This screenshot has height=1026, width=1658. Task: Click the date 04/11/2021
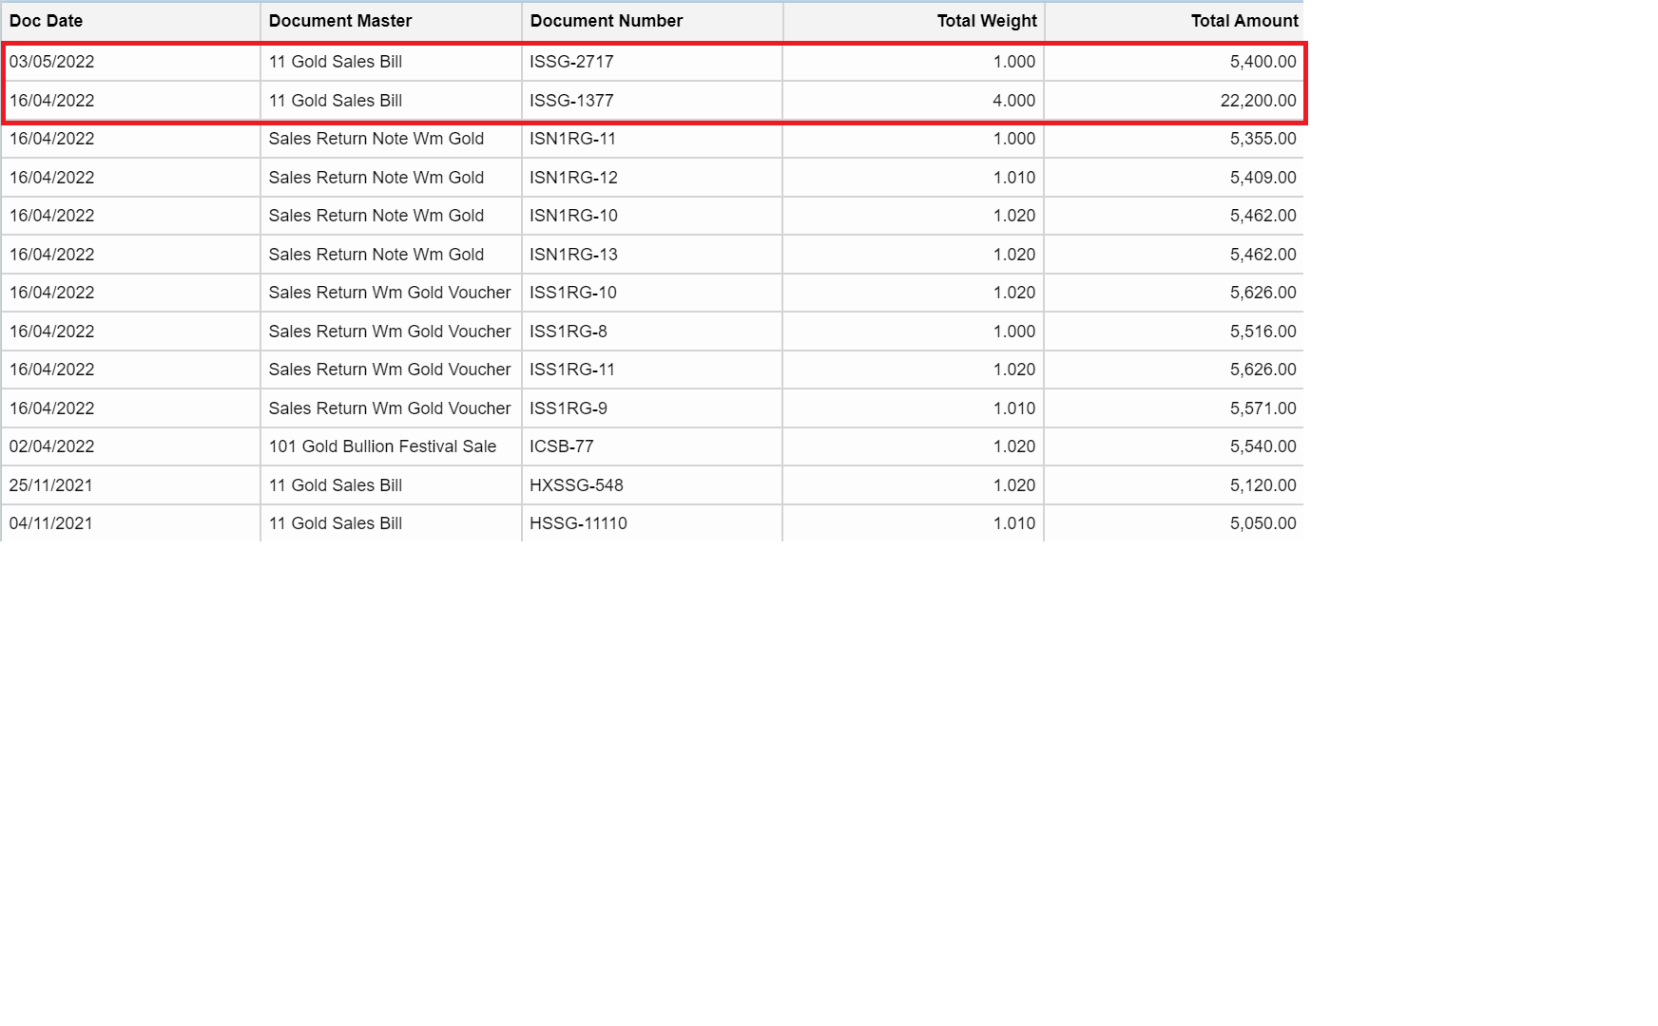(51, 523)
